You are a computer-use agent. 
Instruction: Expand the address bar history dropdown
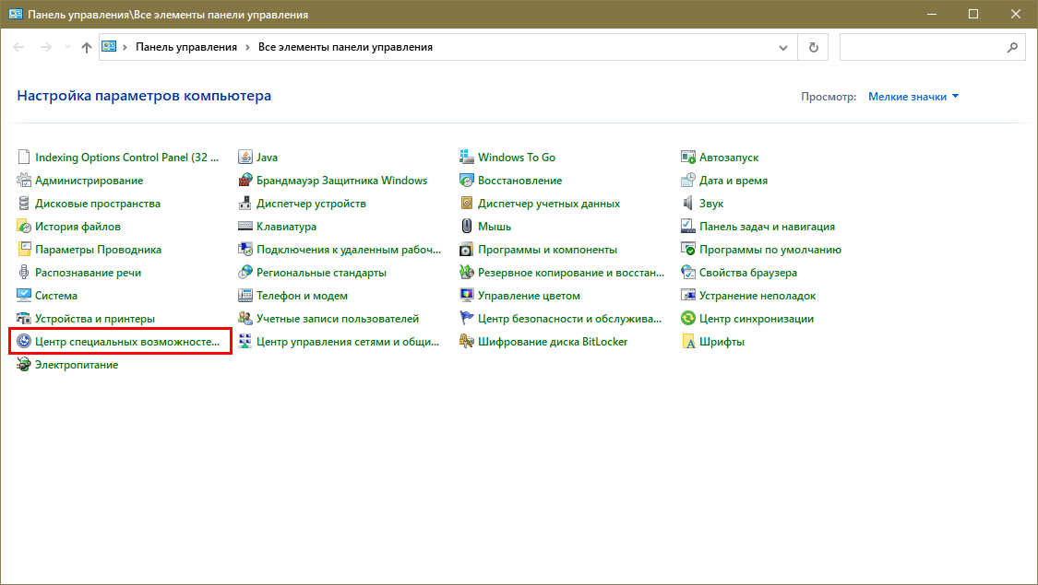783,47
